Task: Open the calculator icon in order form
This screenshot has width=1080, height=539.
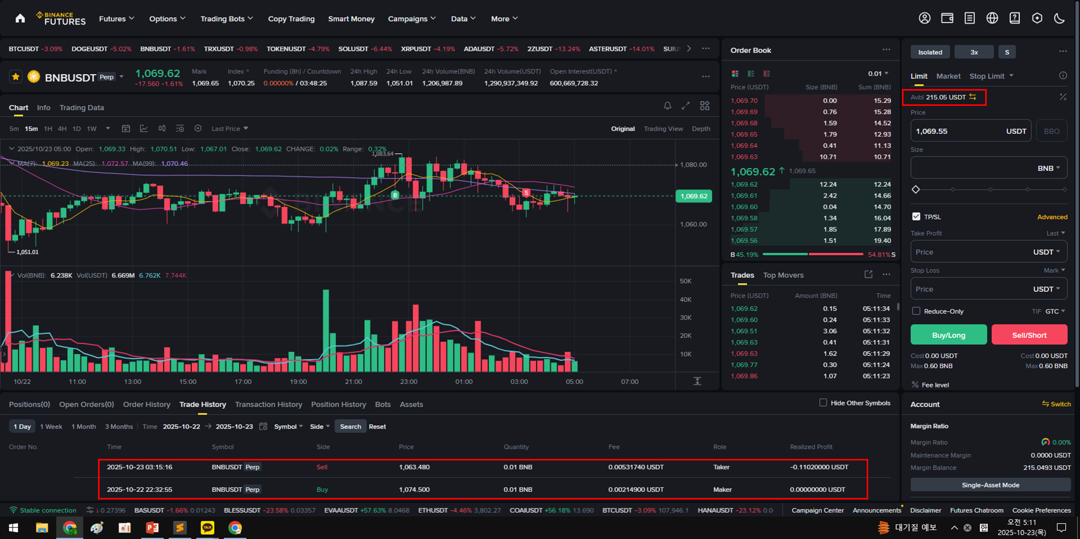Action: pos(1063,97)
